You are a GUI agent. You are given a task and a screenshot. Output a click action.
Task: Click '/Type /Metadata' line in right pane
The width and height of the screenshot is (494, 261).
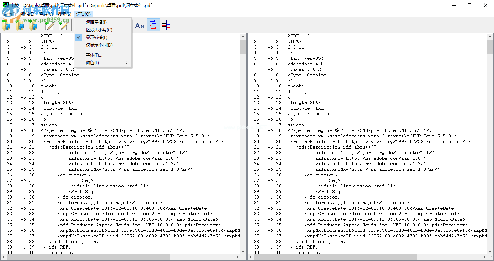pyautogui.click(x=308, y=114)
